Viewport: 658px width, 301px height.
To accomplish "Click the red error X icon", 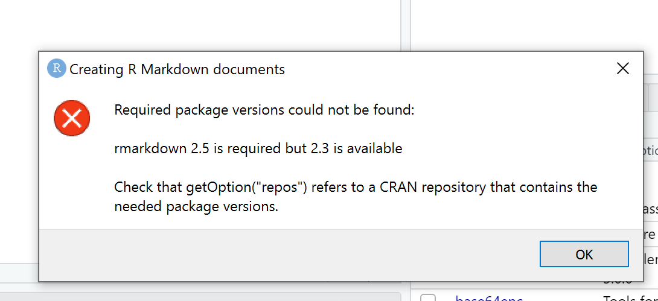I will click(x=72, y=118).
